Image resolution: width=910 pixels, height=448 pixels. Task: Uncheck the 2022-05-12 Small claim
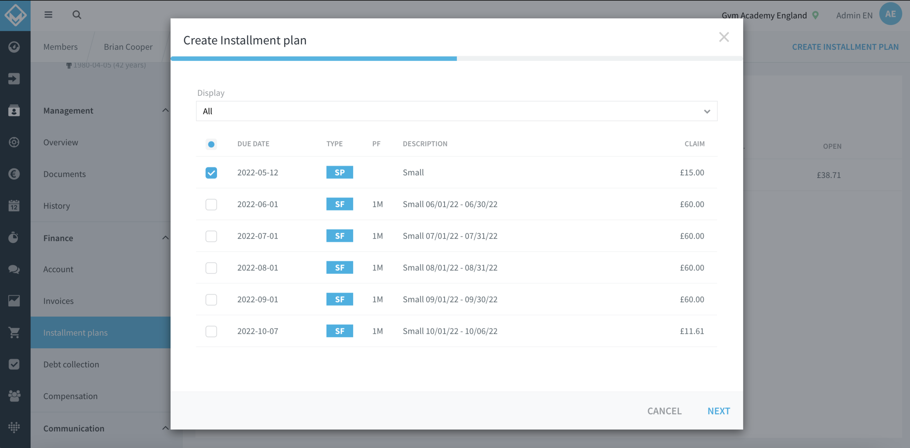coord(211,172)
